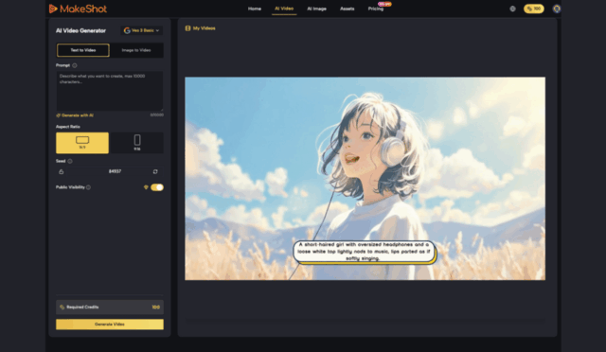Click the video prompt caption bubble
This screenshot has height=352, width=606.
[x=364, y=252]
